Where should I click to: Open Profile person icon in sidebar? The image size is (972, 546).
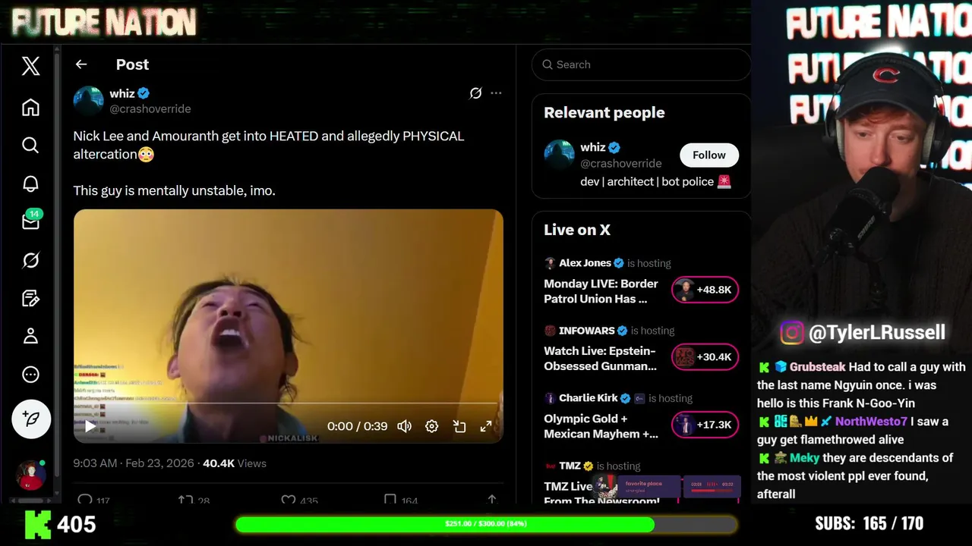30,336
